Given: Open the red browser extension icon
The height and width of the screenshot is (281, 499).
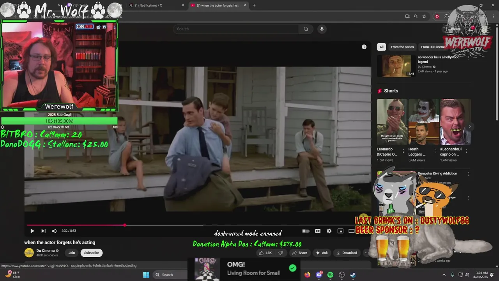Looking at the screenshot, I should coord(437,16).
